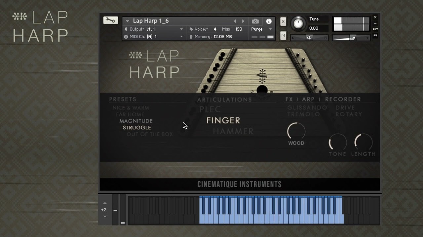
Task: Click the voices note icon beside Voices
Action: pos(191,29)
